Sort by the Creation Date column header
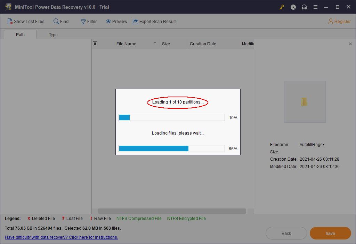This screenshot has width=356, height=244. [215, 44]
